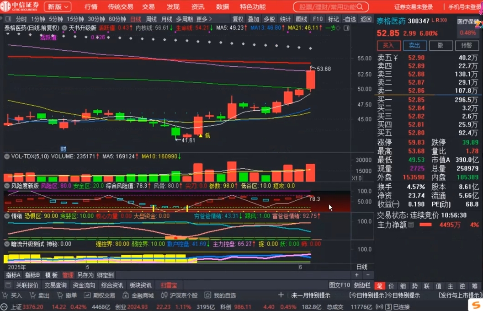Click the red 买入 buy button
This screenshot has width=483, height=311.
[x=388, y=45]
